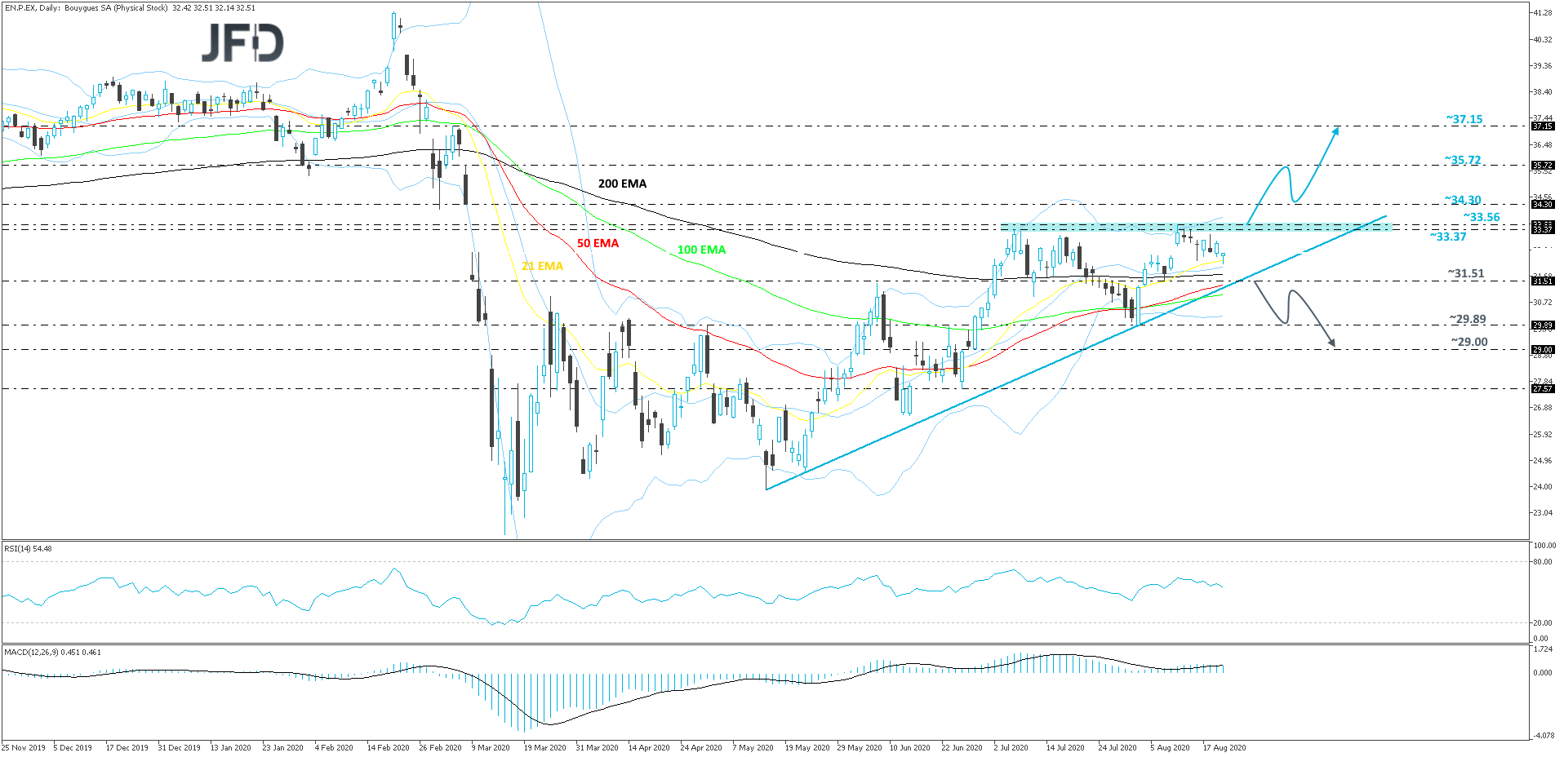1564x757 pixels.
Task: Click the 200 EMA label
Action: pos(622,184)
